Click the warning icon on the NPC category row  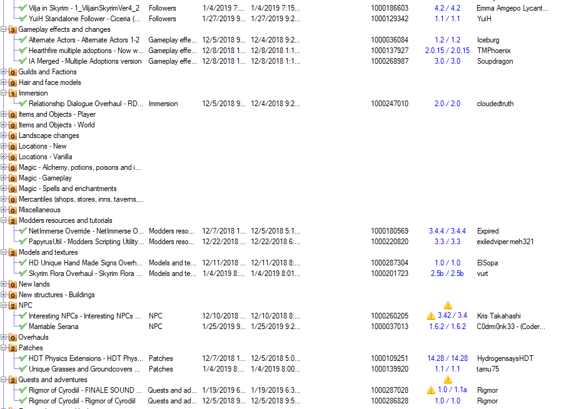click(x=448, y=305)
